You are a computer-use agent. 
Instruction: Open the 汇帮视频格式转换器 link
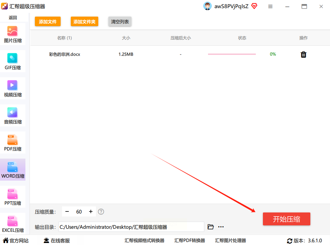144,241
